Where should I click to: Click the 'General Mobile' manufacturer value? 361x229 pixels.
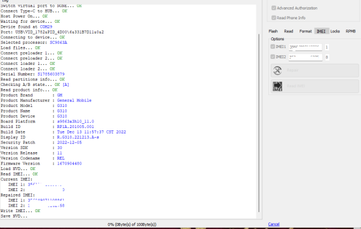click(x=74, y=100)
